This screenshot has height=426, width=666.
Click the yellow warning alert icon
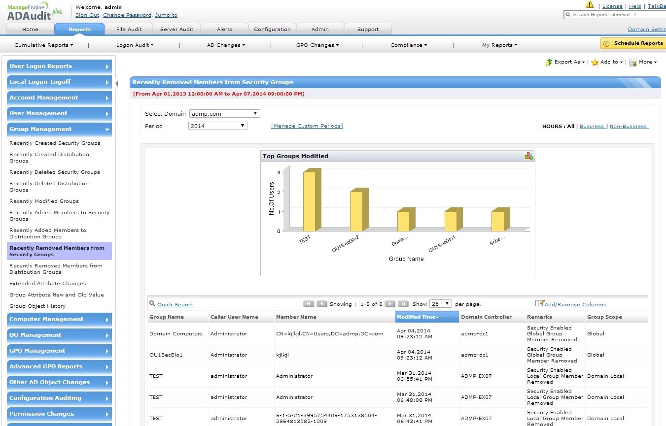click(590, 5)
